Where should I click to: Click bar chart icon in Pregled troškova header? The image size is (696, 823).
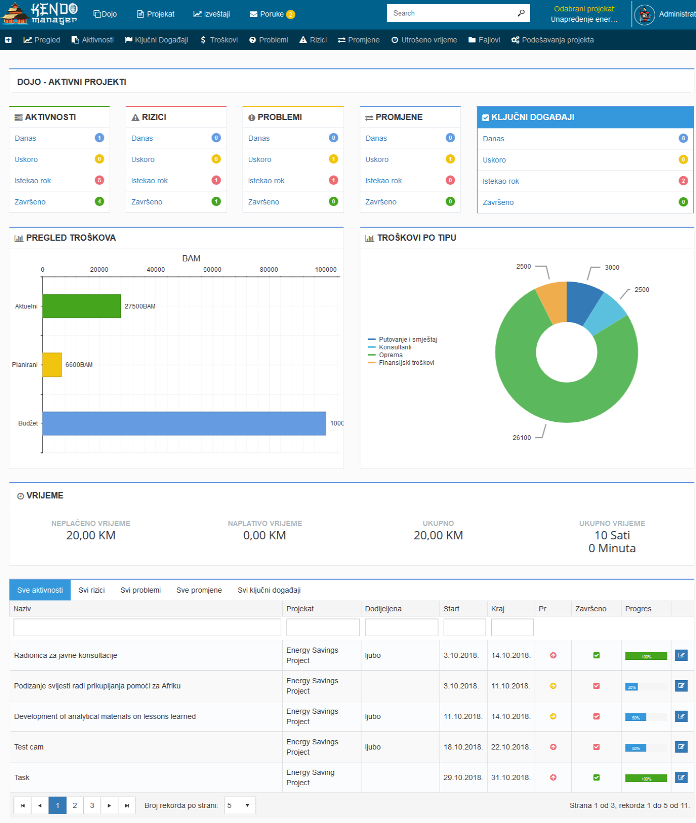[19, 238]
